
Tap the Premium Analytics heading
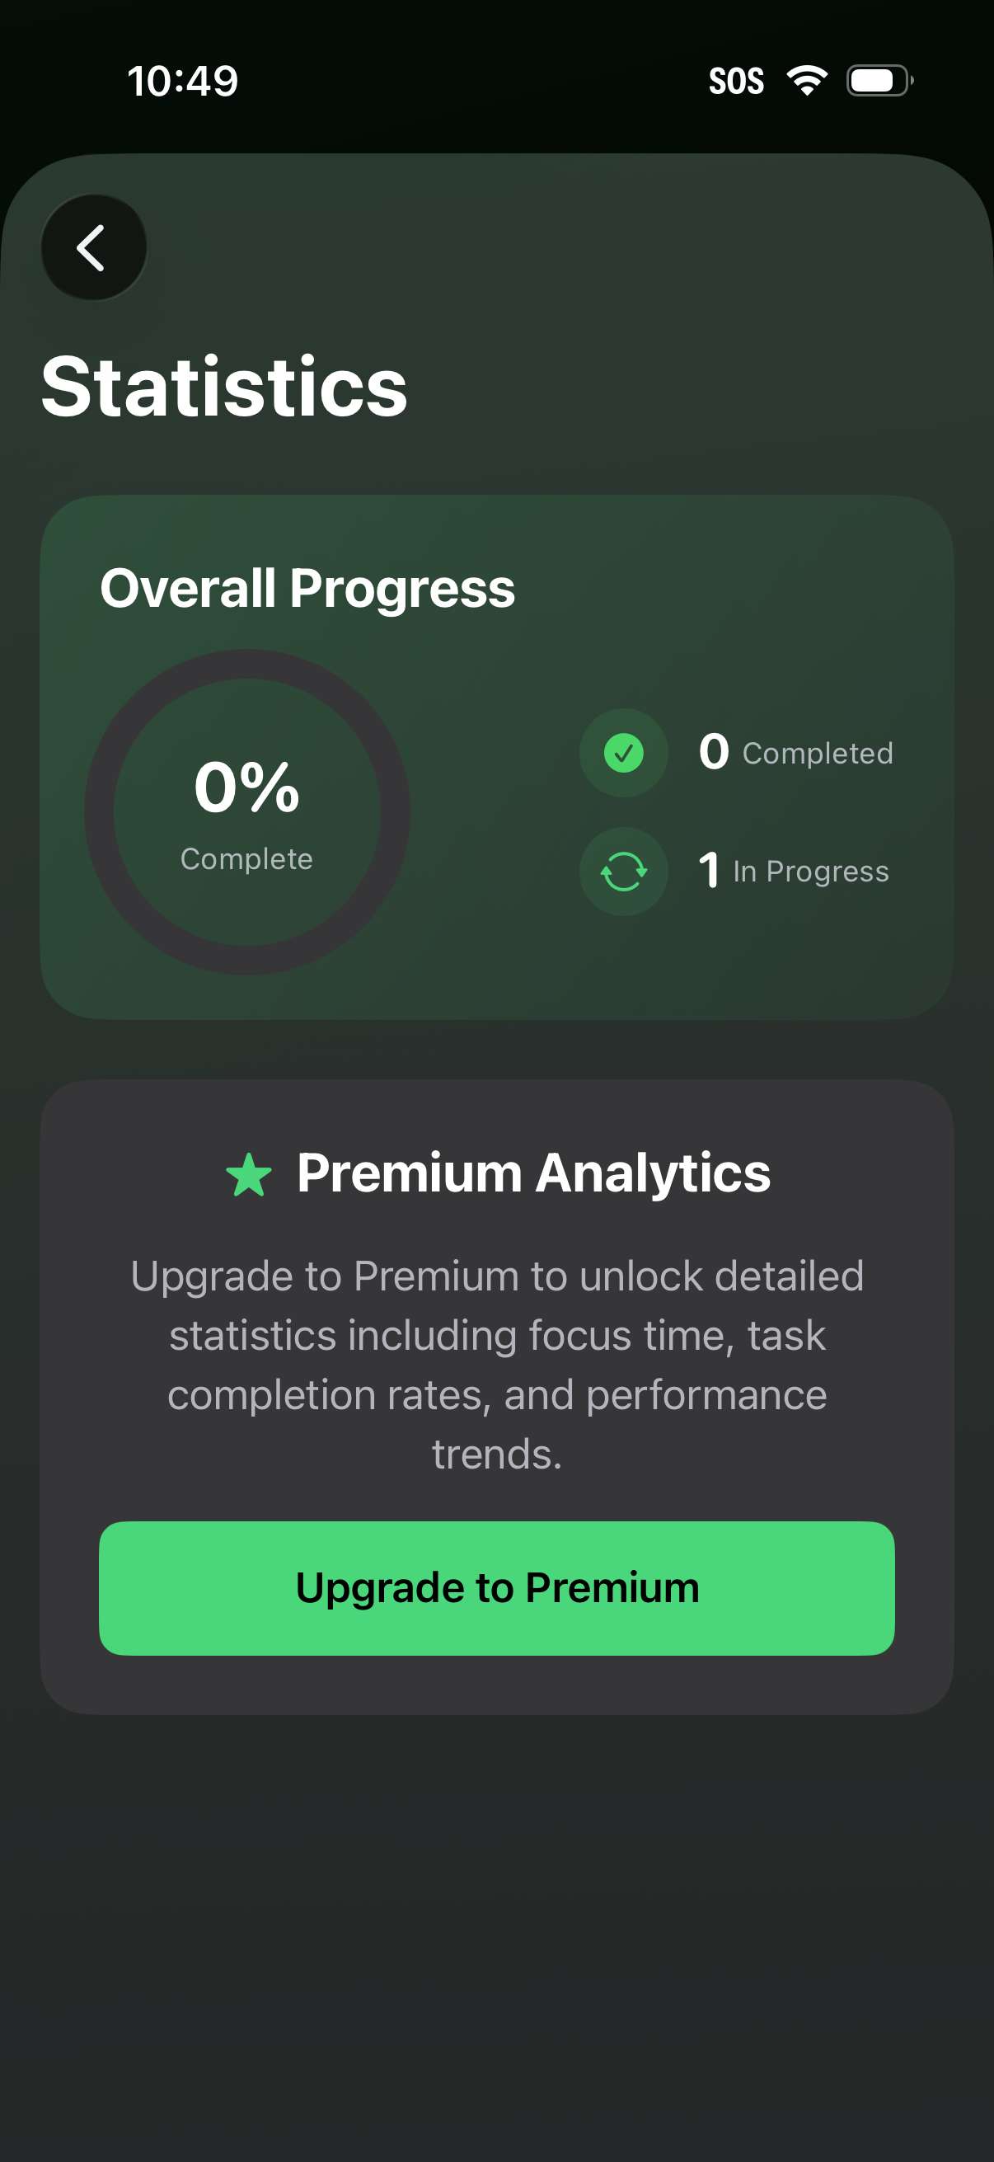click(x=533, y=1173)
